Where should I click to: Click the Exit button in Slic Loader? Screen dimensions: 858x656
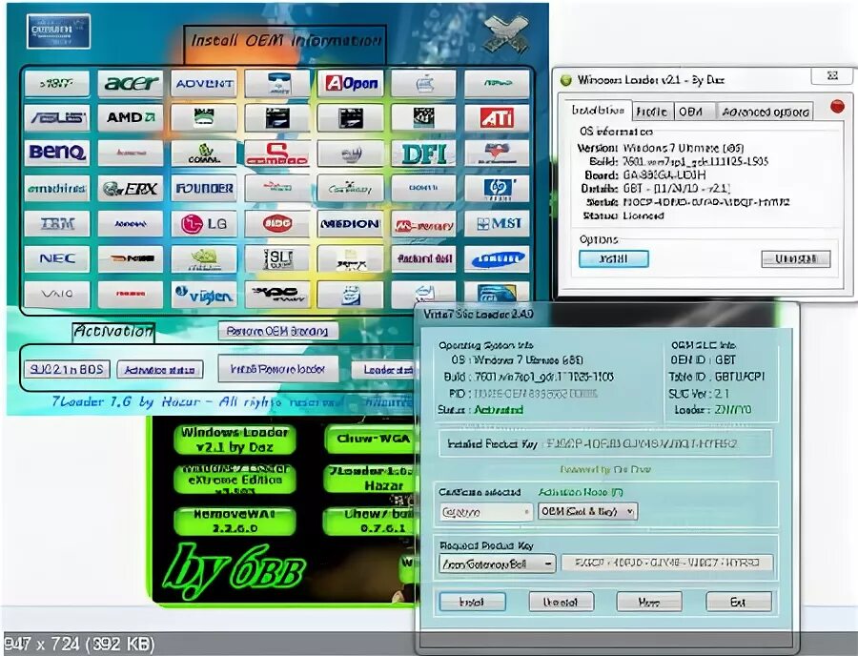(739, 602)
